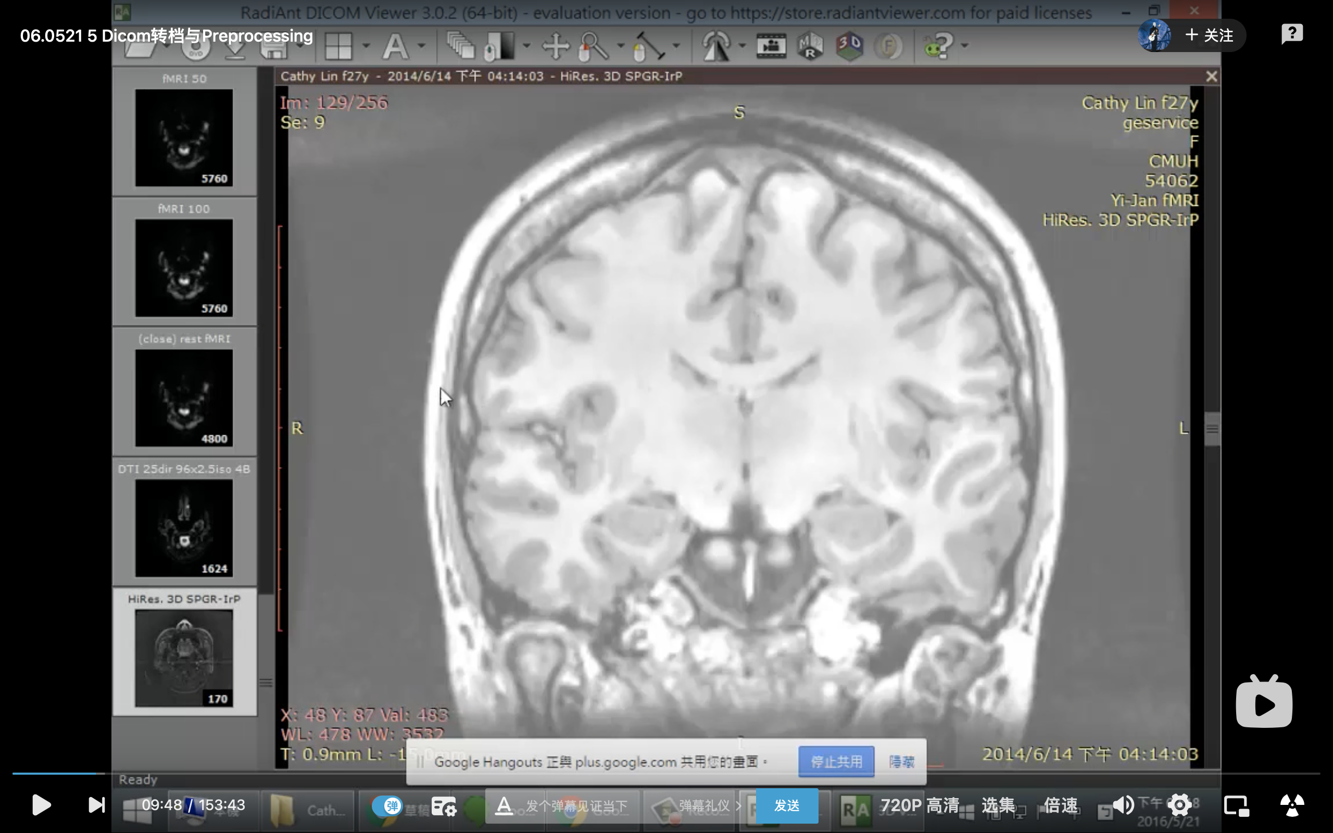This screenshot has width=1333, height=833.
Task: Click the MPR multiplanar reconstruction icon
Action: [810, 46]
